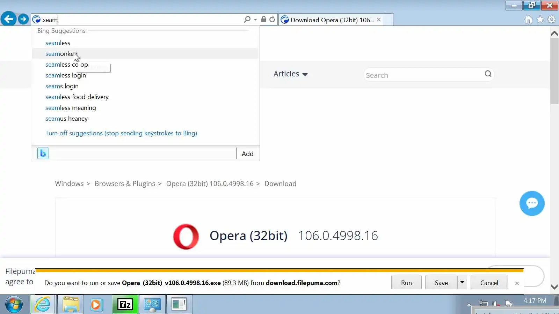Click the site search magnifier icon
This screenshot has width=559, height=314.
pyautogui.click(x=488, y=74)
